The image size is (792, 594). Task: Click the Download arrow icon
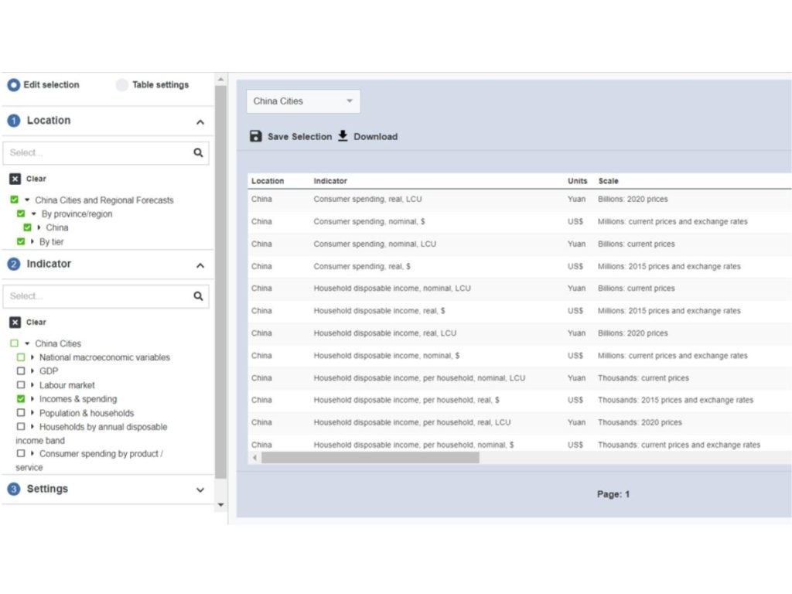coord(343,136)
